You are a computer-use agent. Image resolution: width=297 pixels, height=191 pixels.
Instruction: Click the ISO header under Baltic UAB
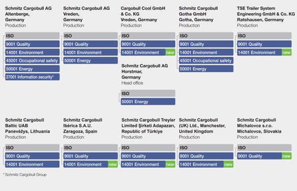[x=33, y=148]
